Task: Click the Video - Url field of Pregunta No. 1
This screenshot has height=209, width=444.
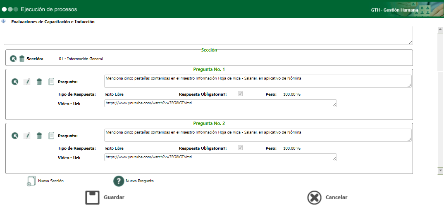Action: coord(221,103)
